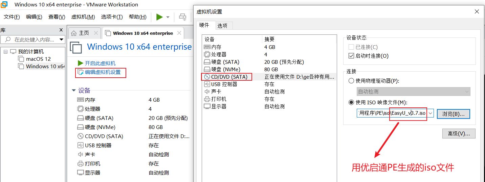Open the ISO file path dropdown arrow

coord(430,113)
